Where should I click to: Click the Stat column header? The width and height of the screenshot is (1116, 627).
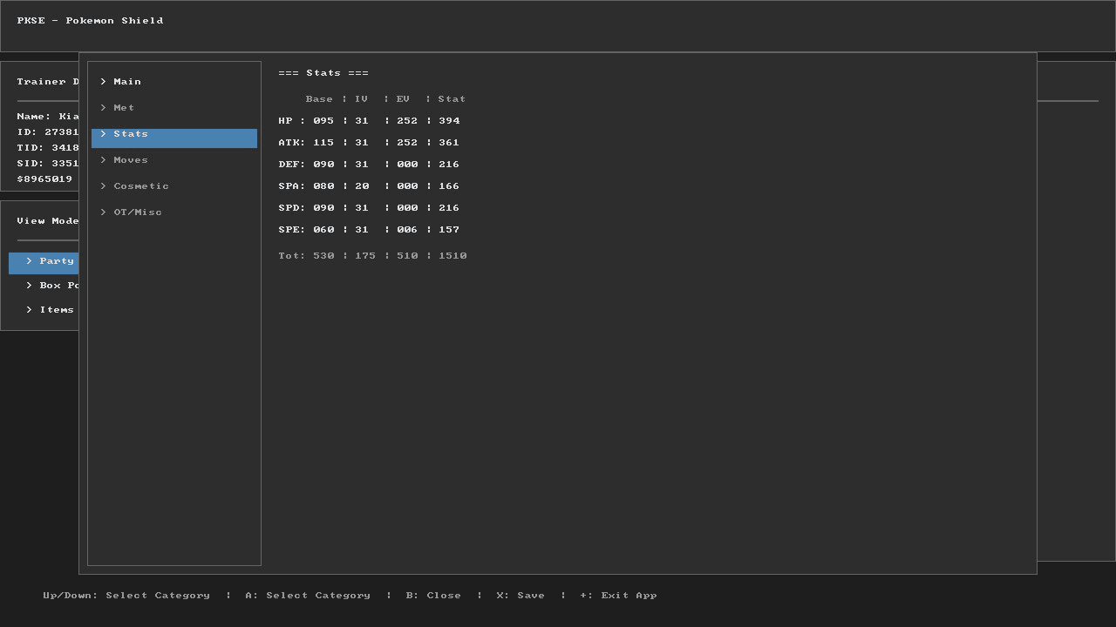[x=452, y=99]
